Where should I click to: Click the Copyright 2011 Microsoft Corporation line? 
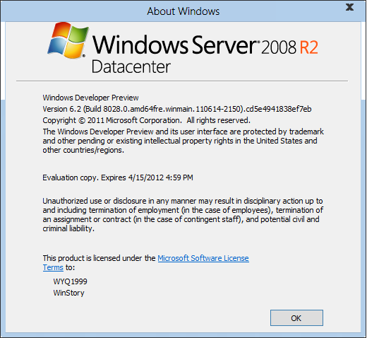click(146, 120)
